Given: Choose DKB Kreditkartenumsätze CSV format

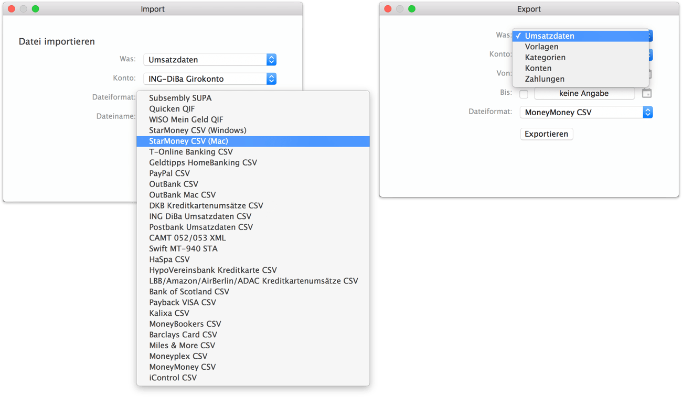Looking at the screenshot, I should (x=253, y=205).
